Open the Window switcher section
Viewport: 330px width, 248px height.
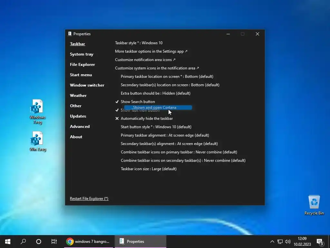87,85
